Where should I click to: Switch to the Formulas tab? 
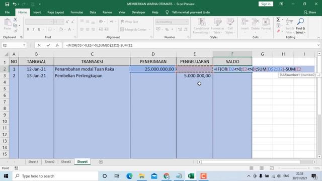click(x=76, y=12)
